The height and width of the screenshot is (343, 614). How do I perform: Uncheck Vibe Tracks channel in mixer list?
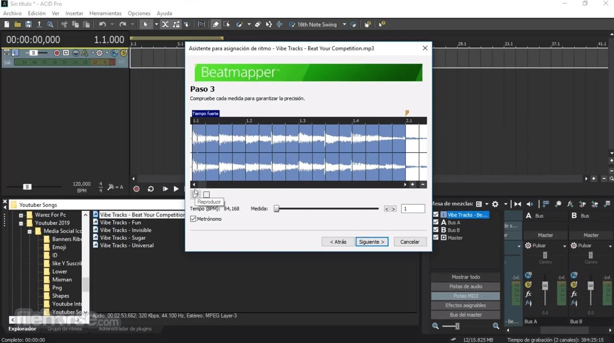point(436,214)
